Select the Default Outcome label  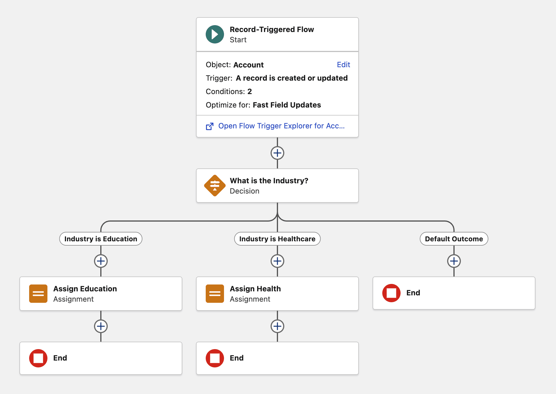[454, 239]
